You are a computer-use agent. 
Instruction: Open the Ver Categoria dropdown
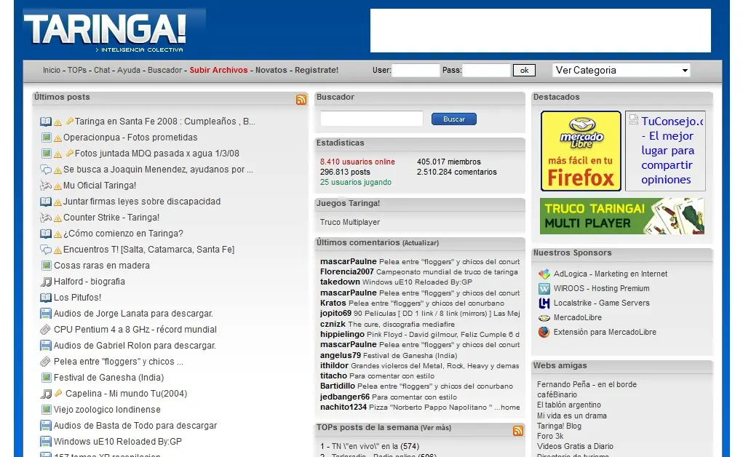click(621, 70)
